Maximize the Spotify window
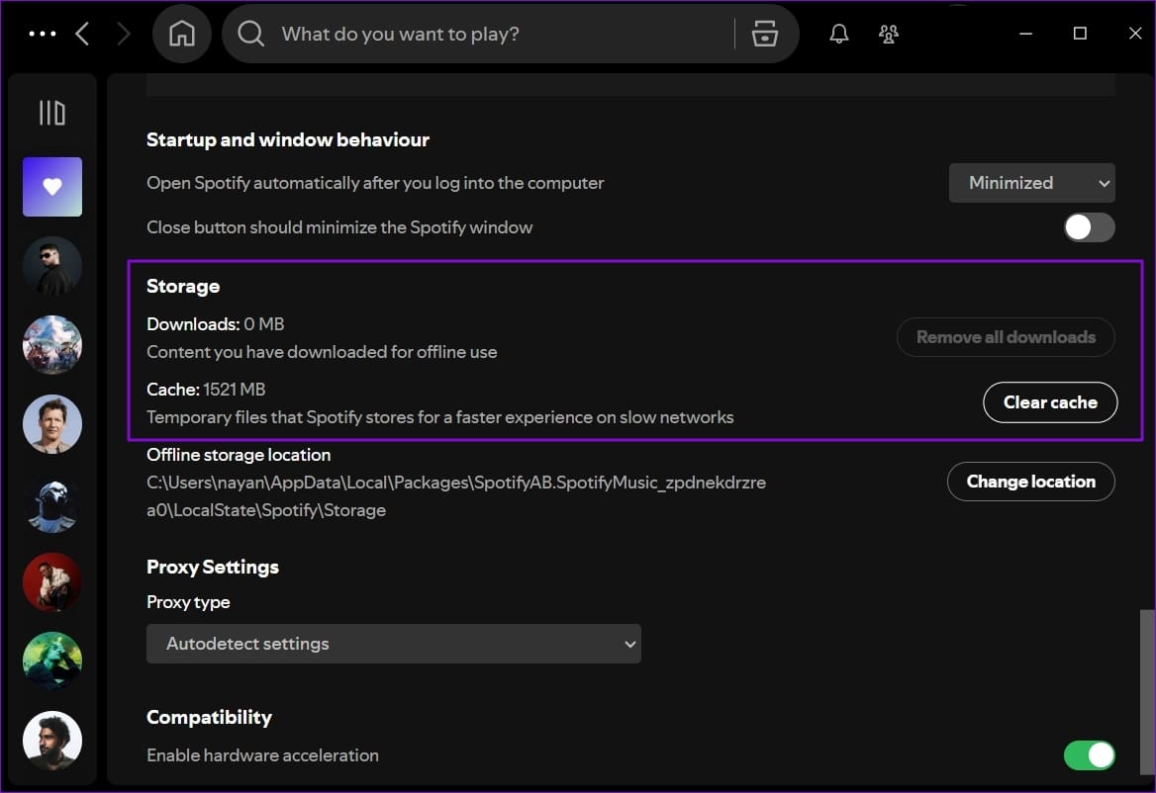 pos(1080,34)
